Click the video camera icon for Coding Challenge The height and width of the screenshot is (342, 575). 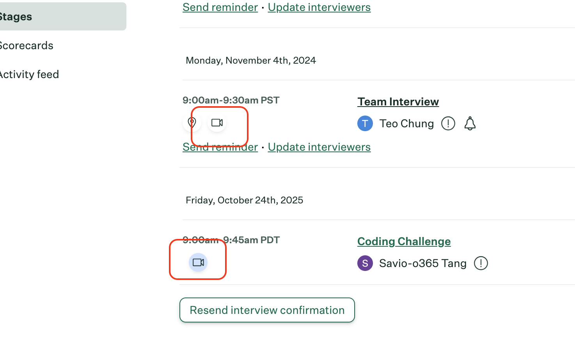198,262
